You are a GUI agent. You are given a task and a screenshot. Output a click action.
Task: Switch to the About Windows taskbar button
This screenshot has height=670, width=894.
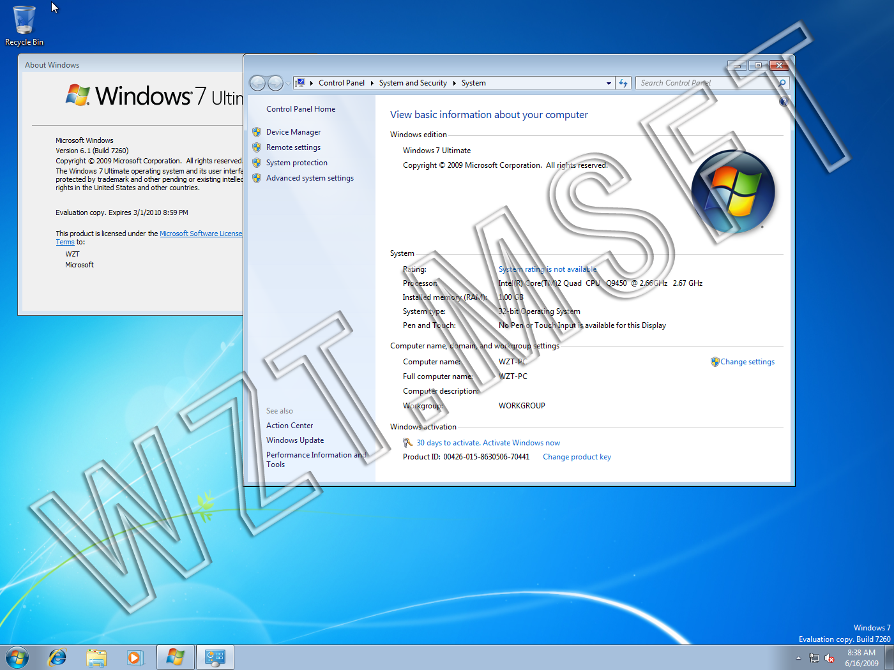click(x=176, y=657)
